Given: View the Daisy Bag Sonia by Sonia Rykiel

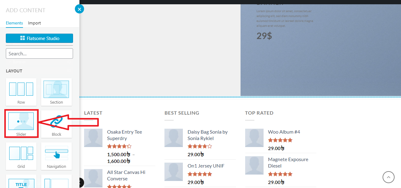Looking at the screenshot, I should pyautogui.click(x=207, y=135).
